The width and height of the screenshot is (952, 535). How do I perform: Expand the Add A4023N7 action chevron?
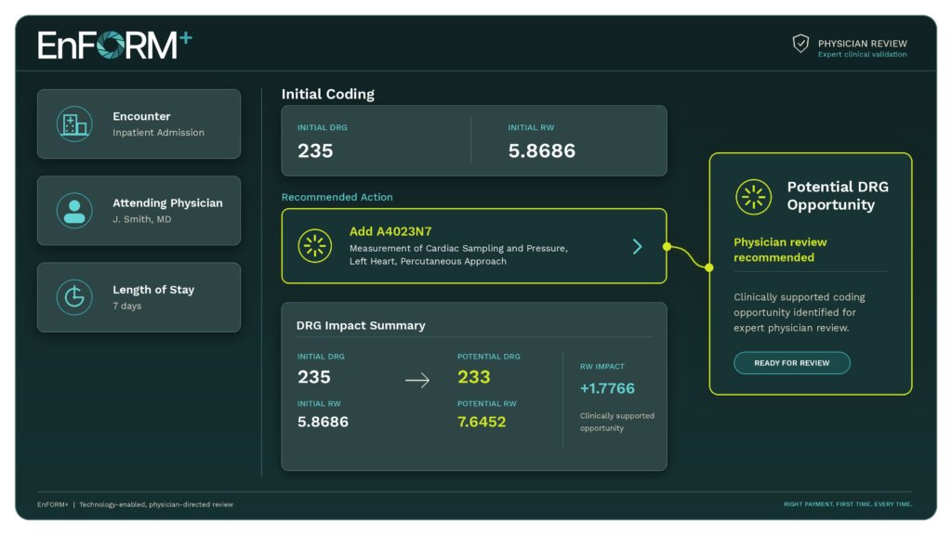tap(637, 246)
